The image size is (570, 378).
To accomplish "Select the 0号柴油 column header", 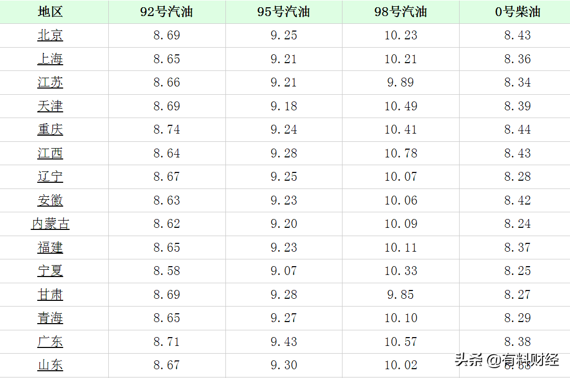I will pyautogui.click(x=517, y=12).
